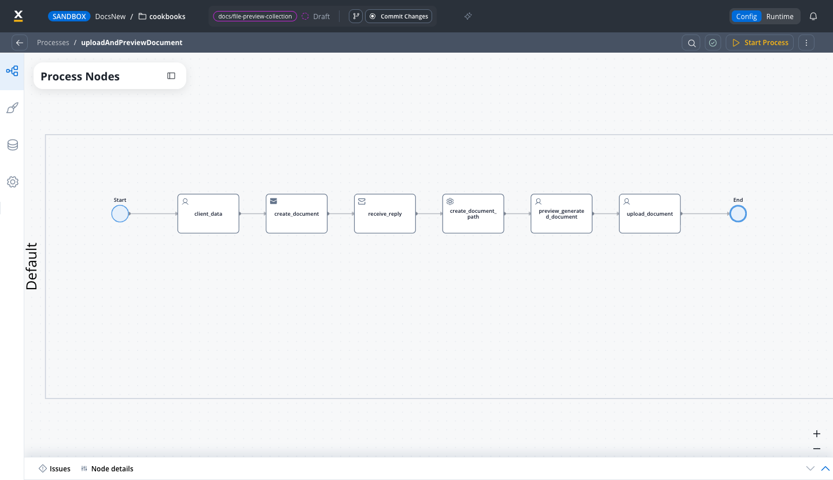
Task: Click the validation checkmark circle icon
Action: [x=713, y=42]
